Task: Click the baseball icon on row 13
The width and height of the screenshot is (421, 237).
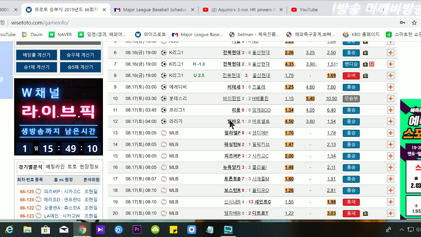Action: pyautogui.click(x=164, y=133)
